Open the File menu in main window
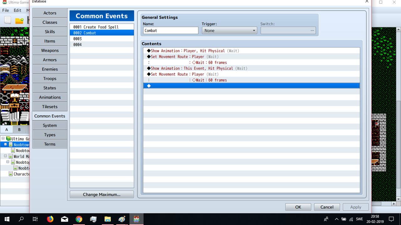 6,10
